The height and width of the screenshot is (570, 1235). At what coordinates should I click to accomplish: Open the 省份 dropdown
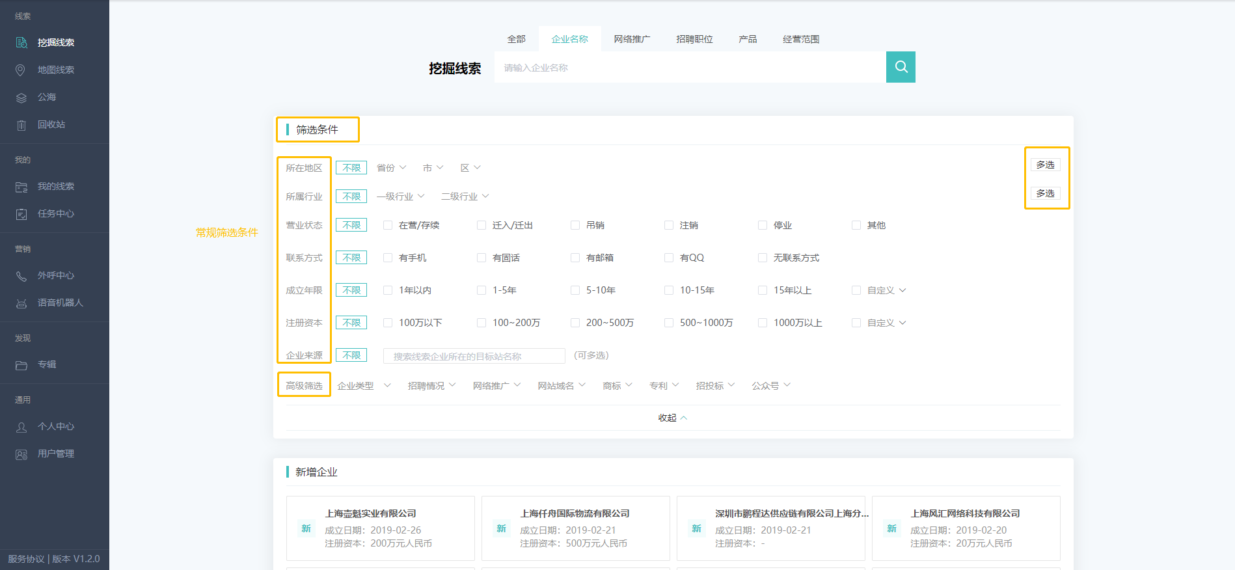(x=392, y=168)
